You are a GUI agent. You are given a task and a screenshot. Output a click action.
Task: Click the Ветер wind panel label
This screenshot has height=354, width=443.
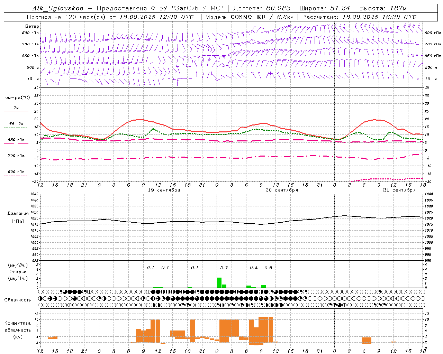(32, 26)
